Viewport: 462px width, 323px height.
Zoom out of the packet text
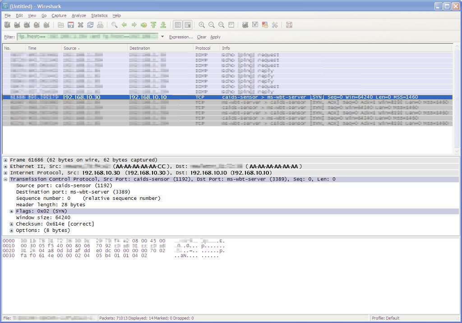click(x=212, y=25)
